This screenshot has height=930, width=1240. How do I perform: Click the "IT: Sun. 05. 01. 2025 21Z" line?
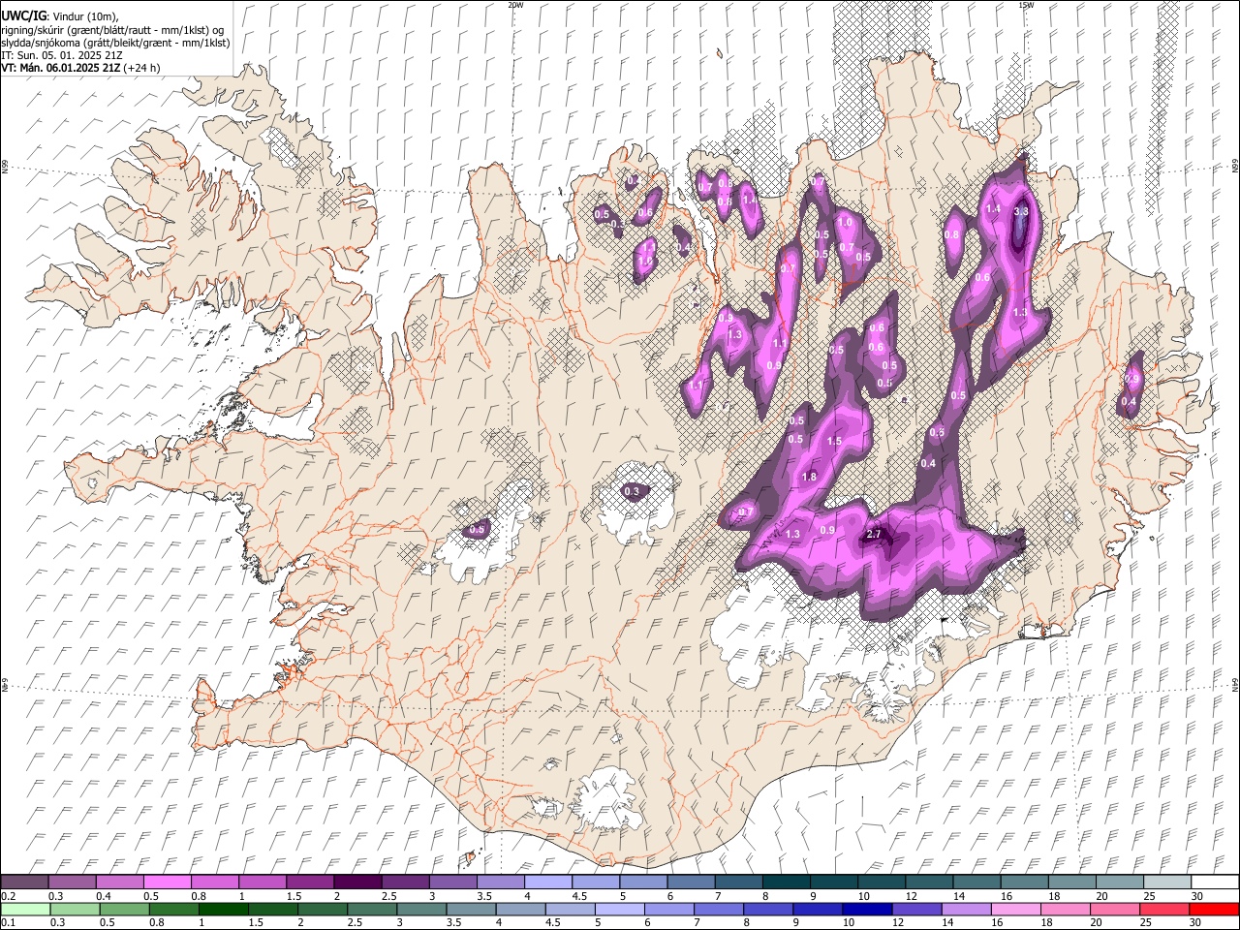point(61,55)
